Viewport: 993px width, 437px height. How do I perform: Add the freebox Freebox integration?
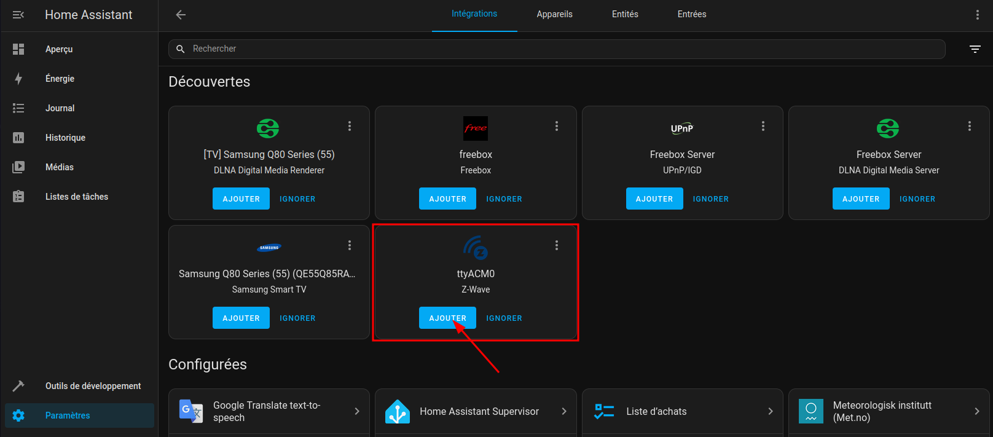[447, 199]
